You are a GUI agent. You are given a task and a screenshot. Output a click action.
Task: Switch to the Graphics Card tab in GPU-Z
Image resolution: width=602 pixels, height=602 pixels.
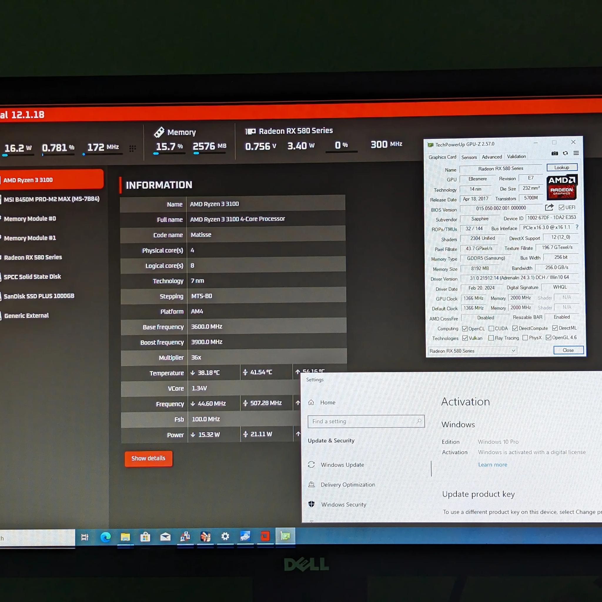442,157
